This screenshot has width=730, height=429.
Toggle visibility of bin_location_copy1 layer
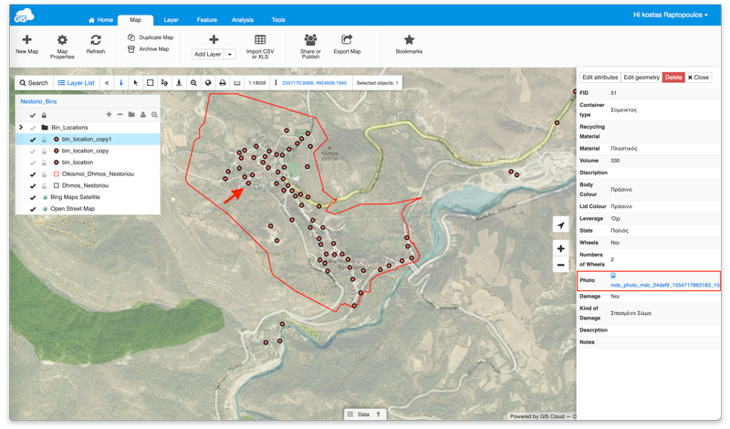[33, 140]
